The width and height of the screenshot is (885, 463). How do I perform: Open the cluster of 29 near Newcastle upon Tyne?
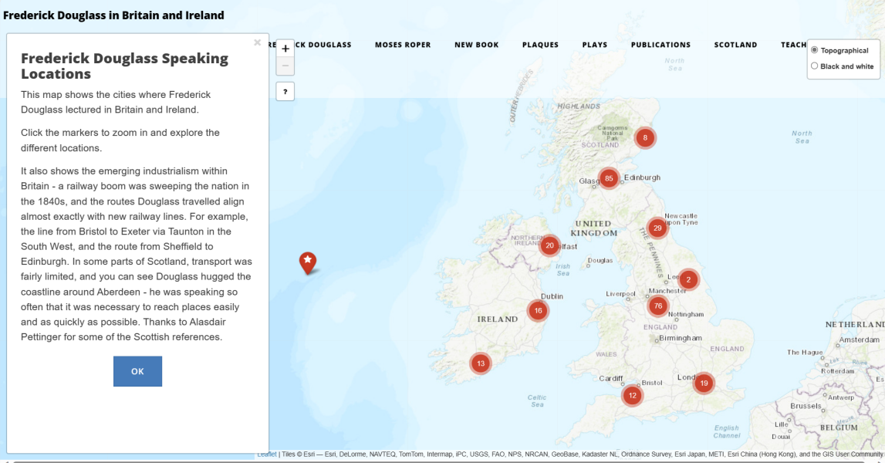pos(657,228)
